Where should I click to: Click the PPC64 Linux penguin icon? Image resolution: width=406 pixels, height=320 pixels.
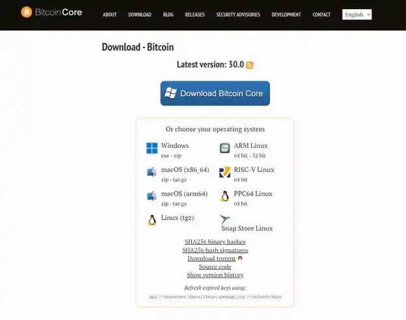224,196
